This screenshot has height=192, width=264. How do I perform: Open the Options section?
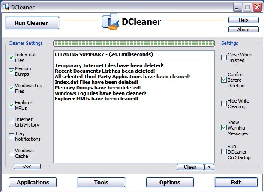click(x=170, y=183)
